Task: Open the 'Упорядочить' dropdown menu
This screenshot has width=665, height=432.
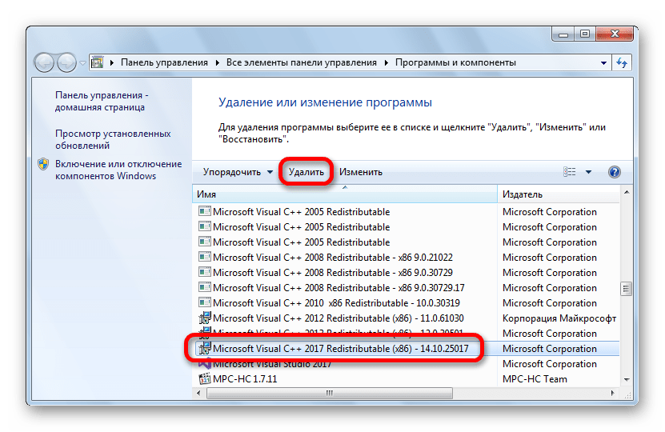Action: pos(238,172)
